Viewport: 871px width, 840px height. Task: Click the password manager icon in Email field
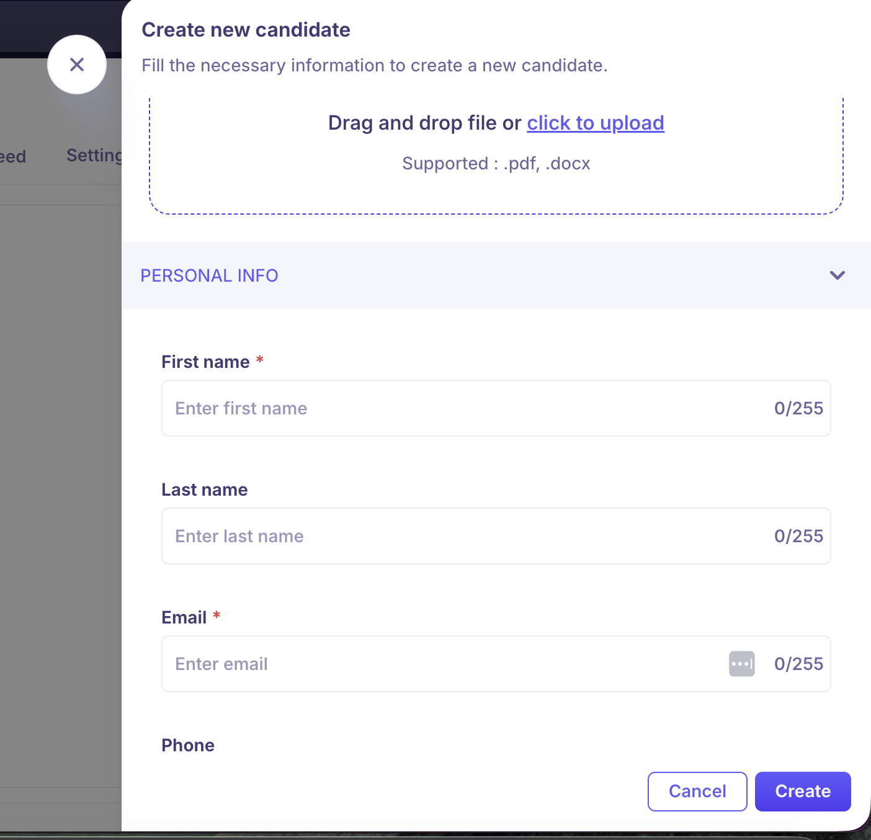741,664
